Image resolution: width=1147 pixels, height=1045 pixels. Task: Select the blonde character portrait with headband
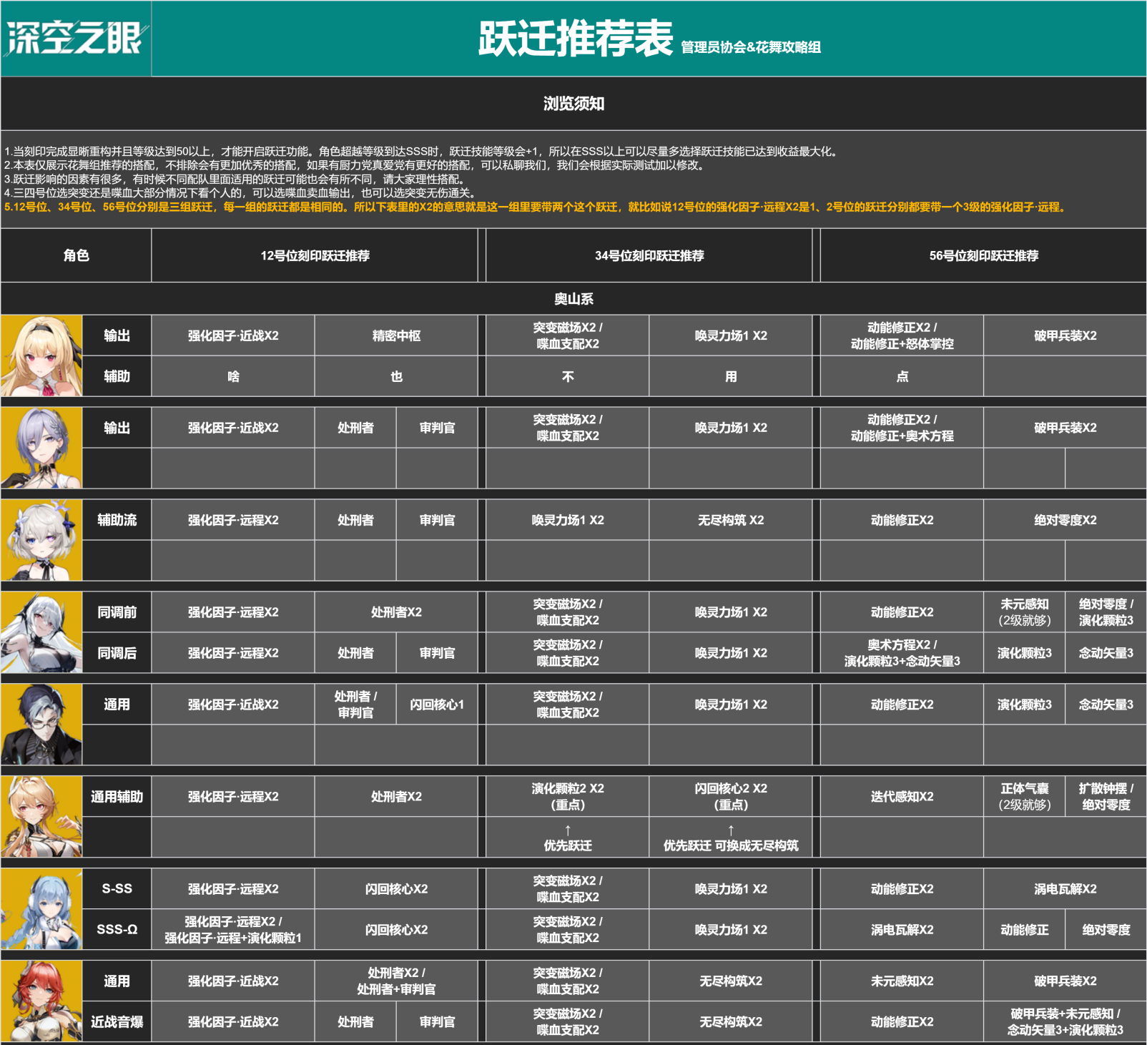[x=41, y=355]
